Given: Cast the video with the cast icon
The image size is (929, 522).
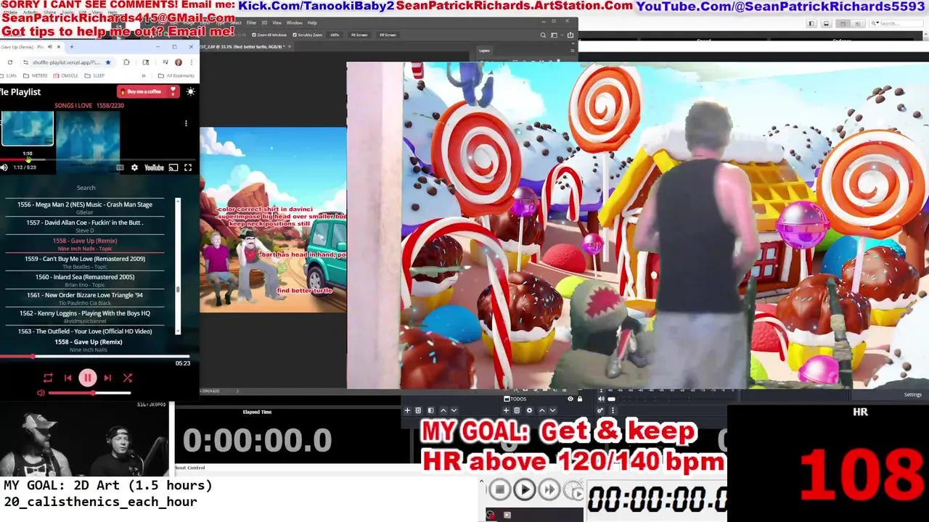Looking at the screenshot, I should click(173, 167).
